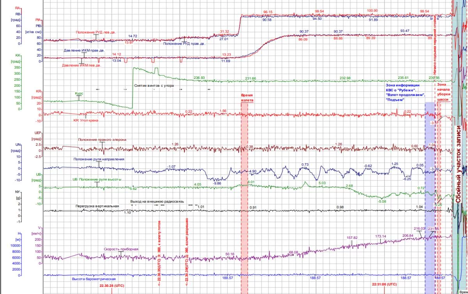Select the 231.05 airspeed value
Screen dimensions: 468x294
(434, 229)
